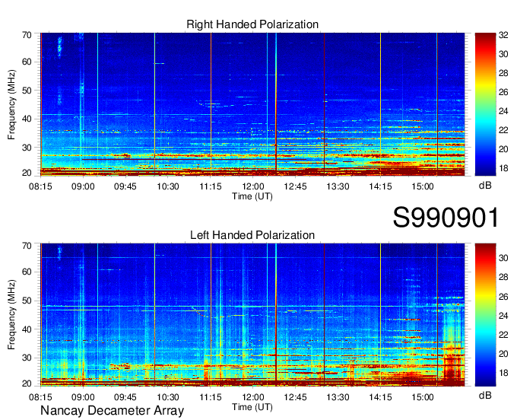Click the 30 value on the lower colorbar
Image resolution: width=517 pixels, height=420 pixels.
click(x=503, y=258)
